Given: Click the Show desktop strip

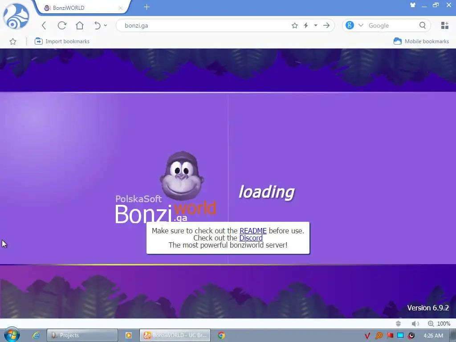Looking at the screenshot, I should pos(453,336).
